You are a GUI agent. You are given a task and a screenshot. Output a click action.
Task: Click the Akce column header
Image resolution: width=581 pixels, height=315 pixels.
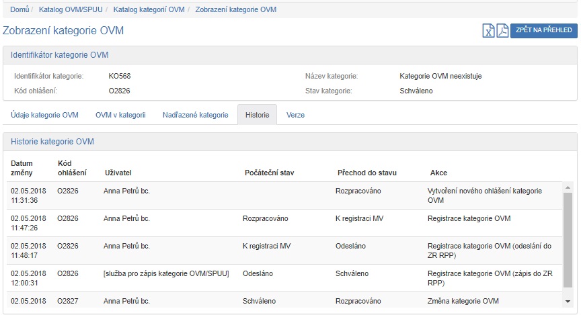438,173
